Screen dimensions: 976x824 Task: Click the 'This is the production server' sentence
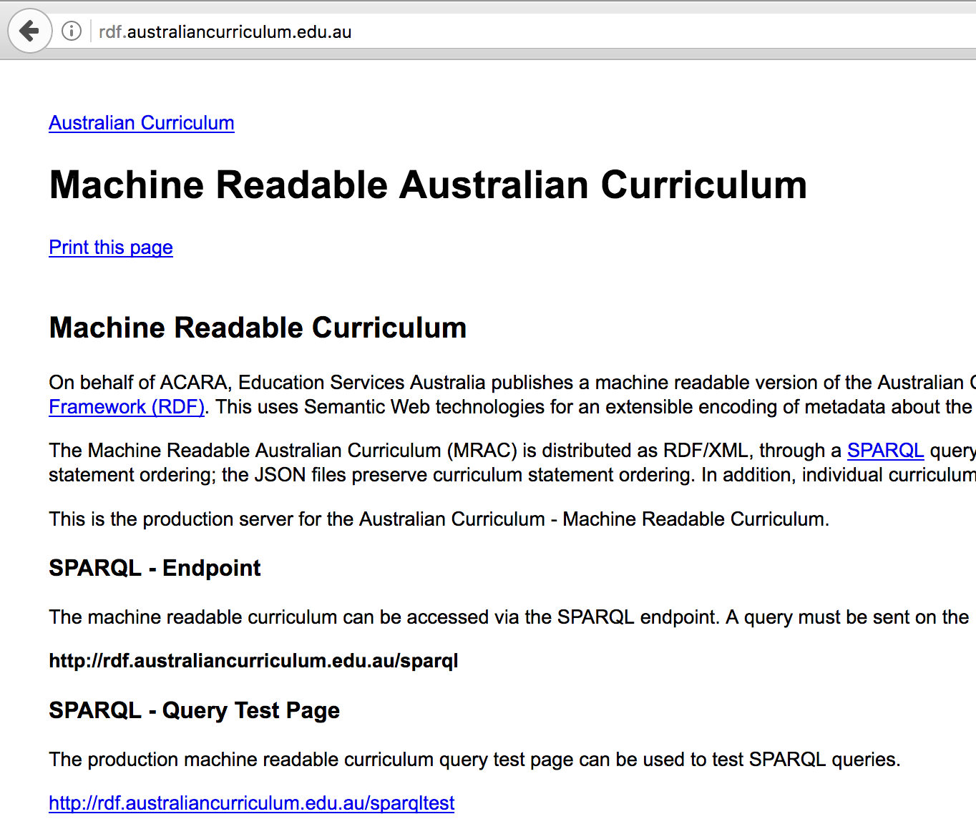(439, 519)
